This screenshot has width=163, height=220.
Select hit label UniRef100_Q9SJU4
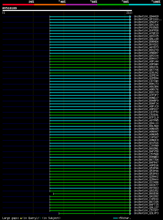click(x=146, y=25)
